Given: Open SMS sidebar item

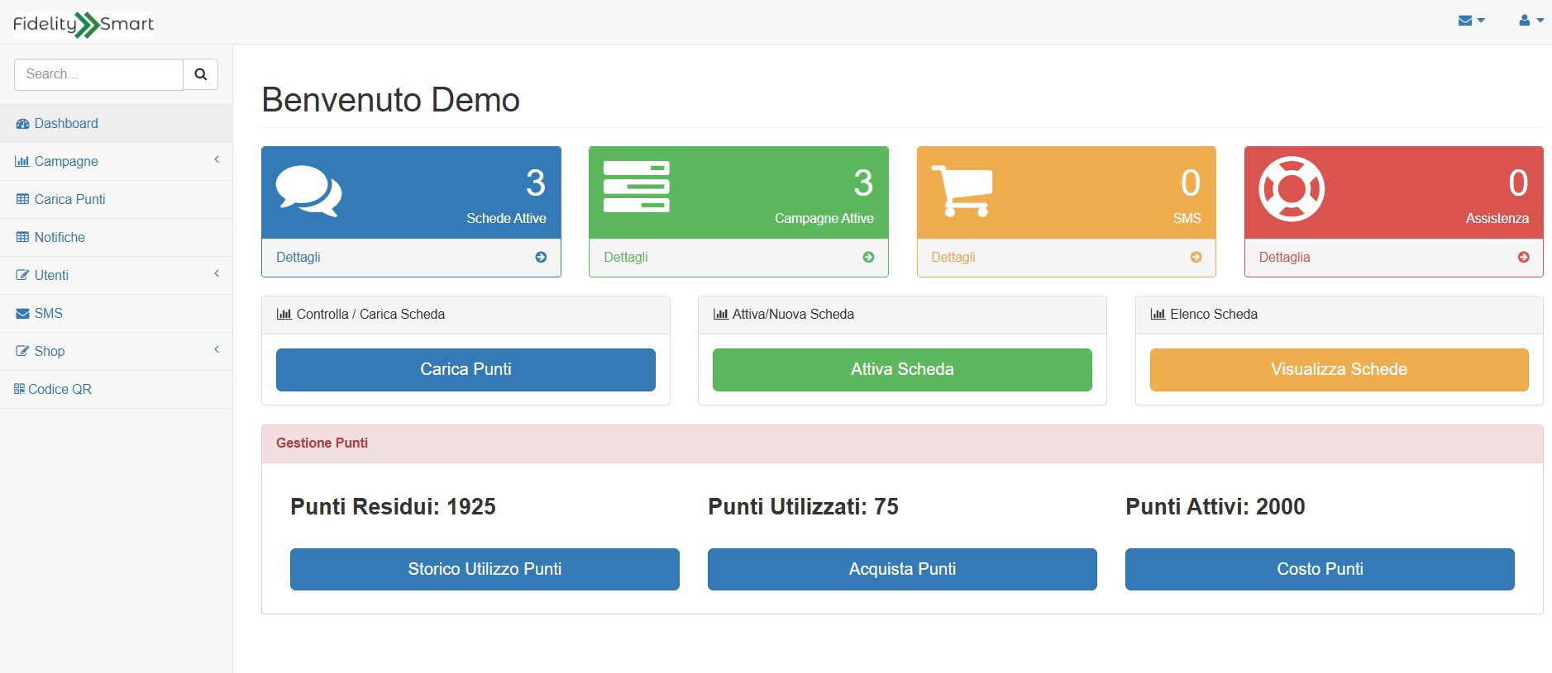Looking at the screenshot, I should tap(116, 314).
